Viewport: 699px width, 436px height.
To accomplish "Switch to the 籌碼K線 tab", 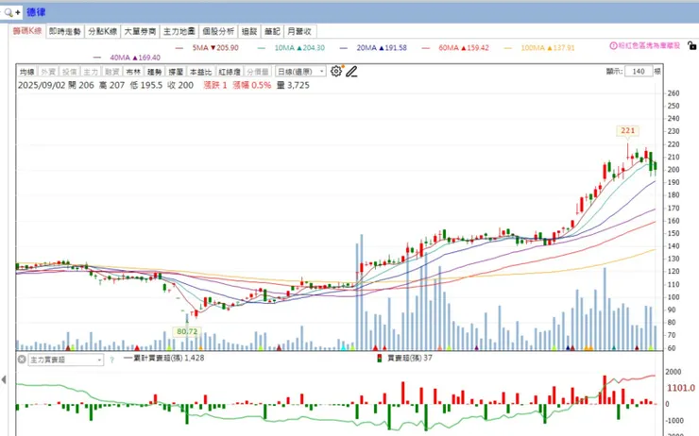I will click(x=27, y=31).
